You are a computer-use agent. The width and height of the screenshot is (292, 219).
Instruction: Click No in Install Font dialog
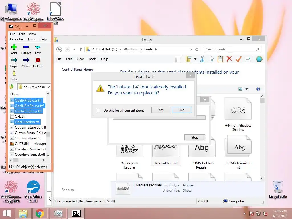tap(182, 110)
